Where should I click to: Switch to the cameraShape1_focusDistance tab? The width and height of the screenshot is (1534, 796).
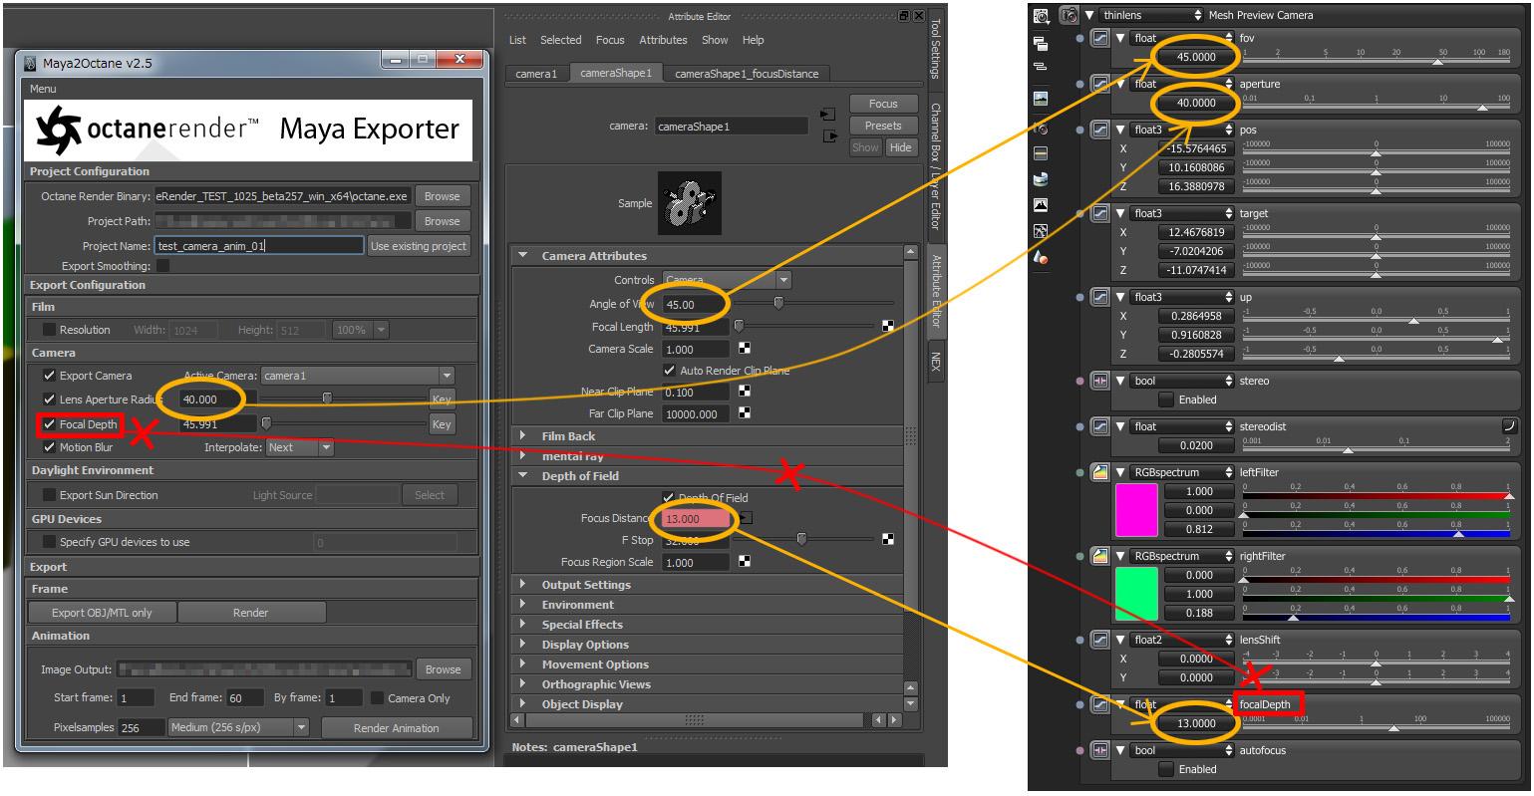point(747,74)
